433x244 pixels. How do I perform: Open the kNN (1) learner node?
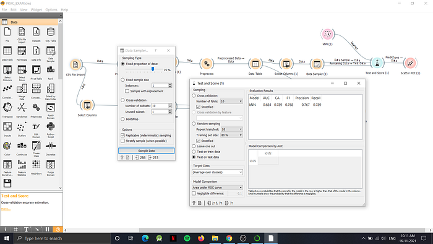[x=327, y=34]
